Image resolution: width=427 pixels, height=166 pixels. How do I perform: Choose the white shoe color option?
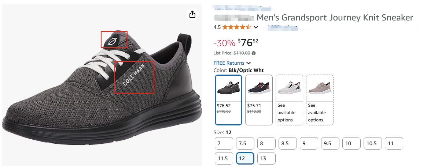click(289, 99)
